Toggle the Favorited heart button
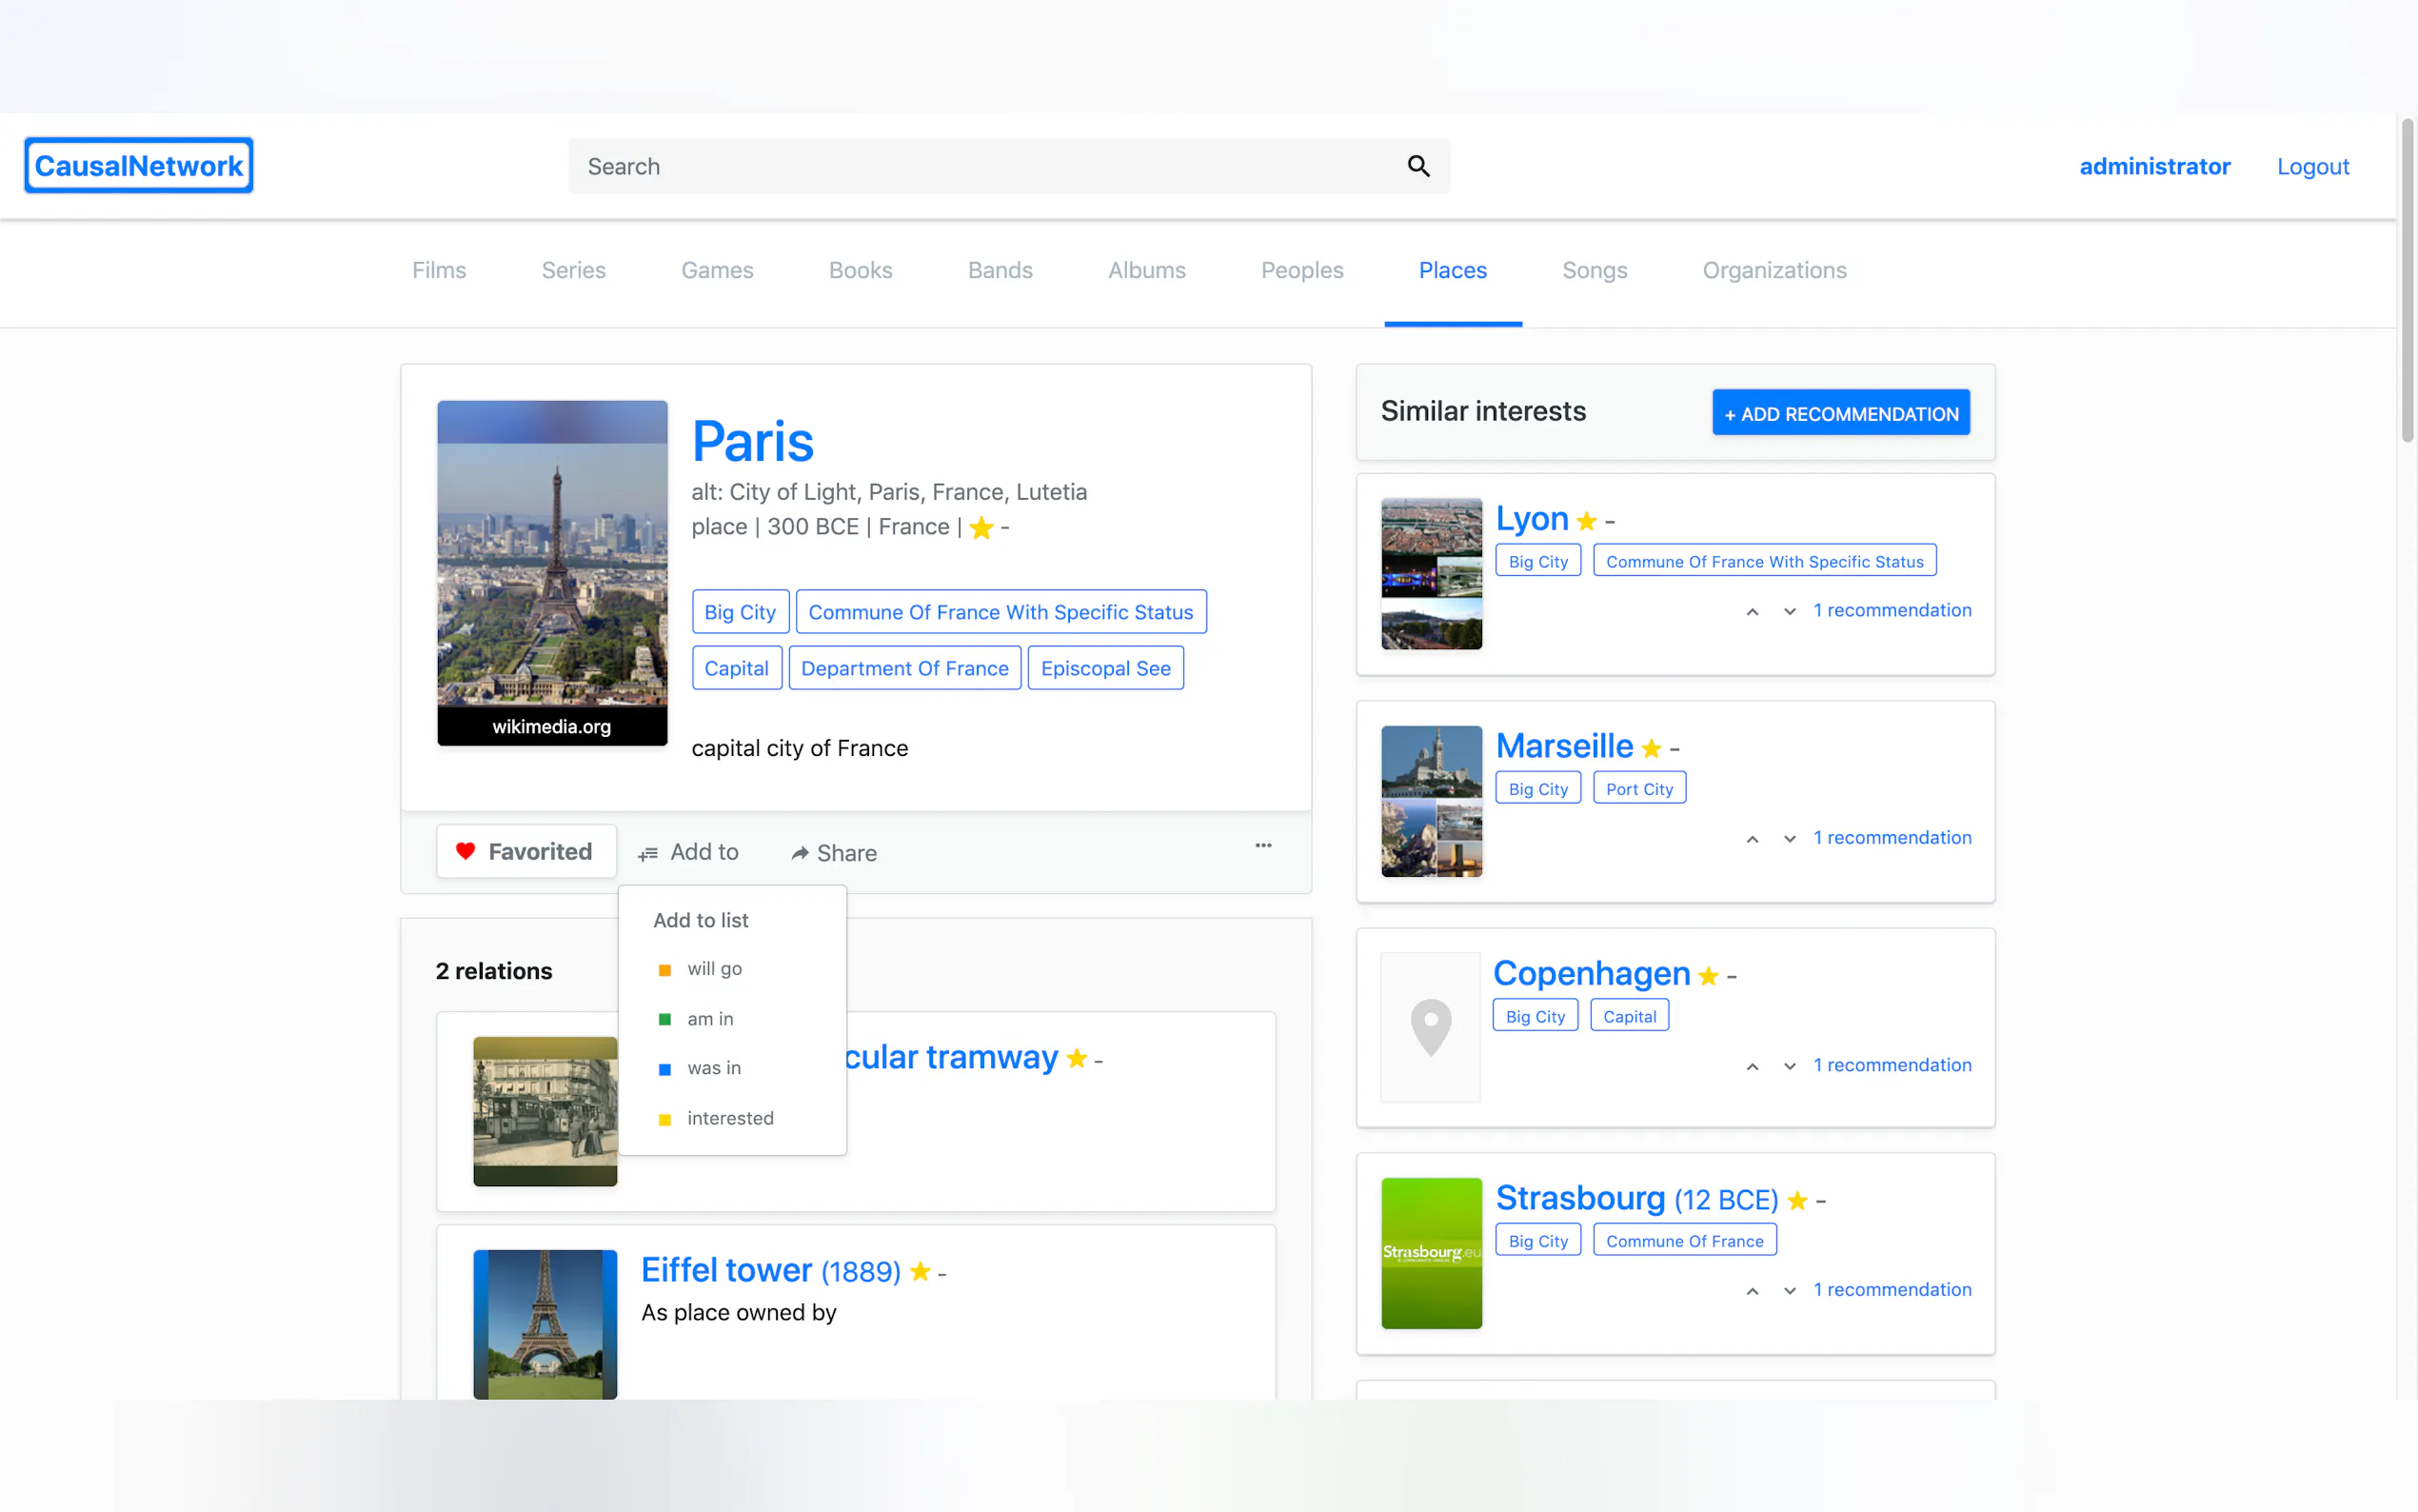 [525, 852]
